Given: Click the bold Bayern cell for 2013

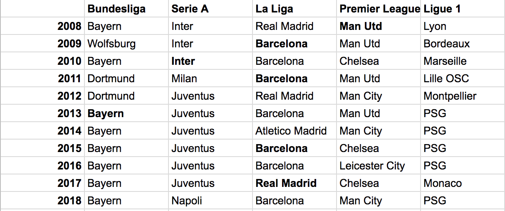Looking at the screenshot, I should click(126, 113).
